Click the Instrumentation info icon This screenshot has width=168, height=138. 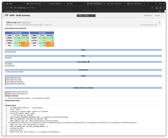tap(89, 62)
